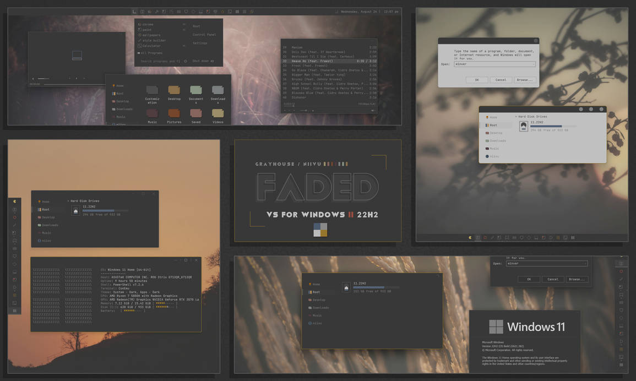Open the Downloads folder icon in the folder grid

(218, 90)
